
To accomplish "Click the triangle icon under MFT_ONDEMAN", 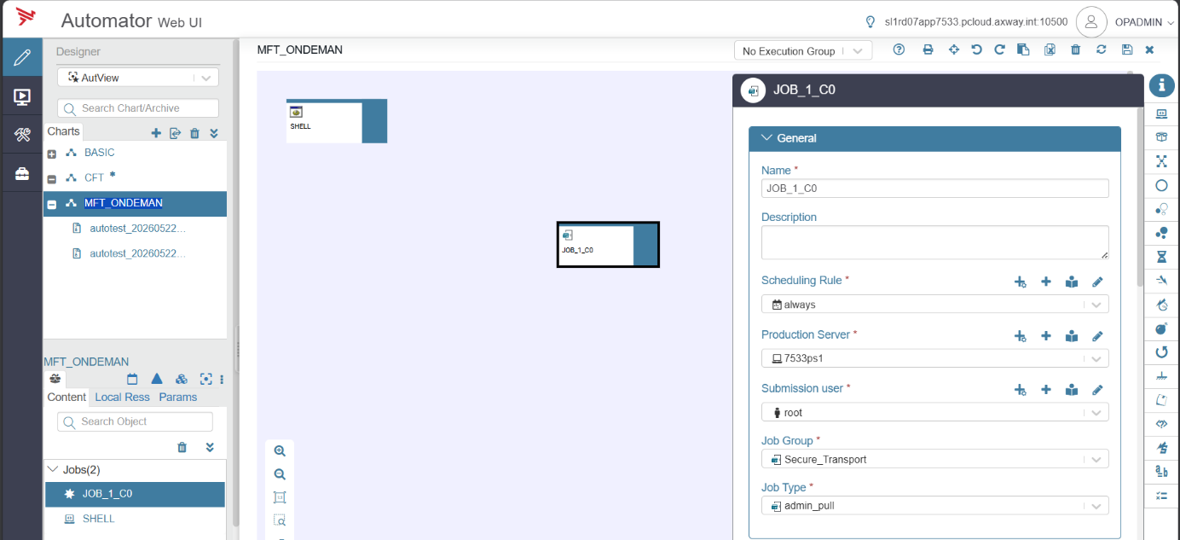I will 157,379.
